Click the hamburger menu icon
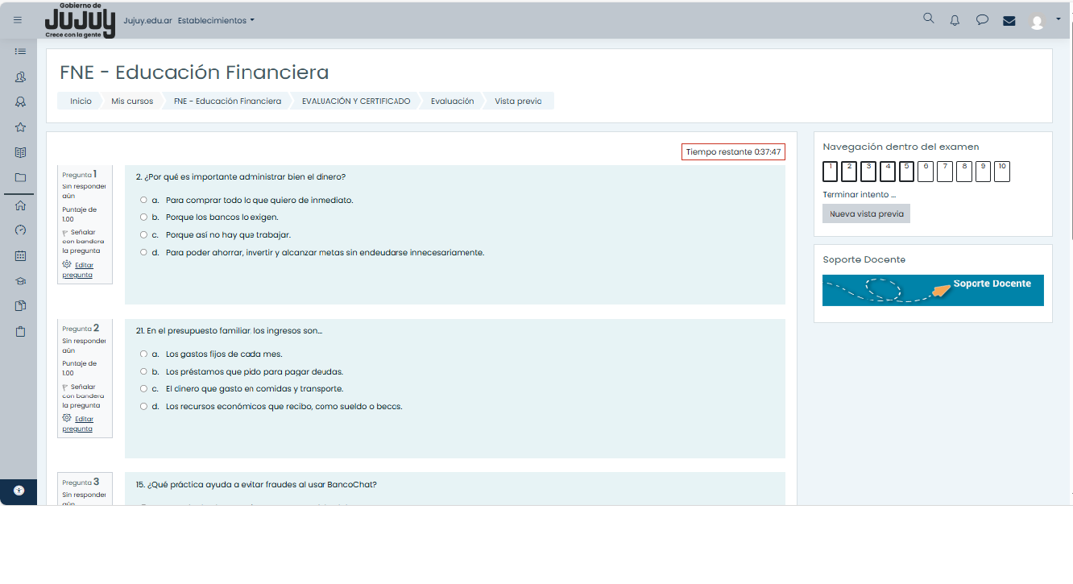 click(18, 20)
